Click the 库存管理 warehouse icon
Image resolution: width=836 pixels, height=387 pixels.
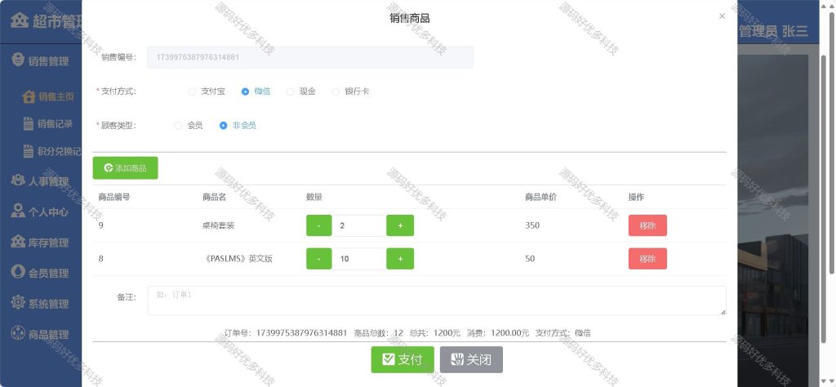tap(18, 241)
